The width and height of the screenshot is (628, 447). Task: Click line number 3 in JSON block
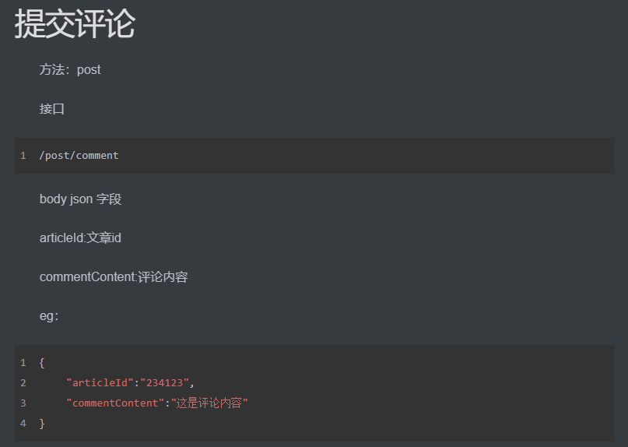click(23, 403)
